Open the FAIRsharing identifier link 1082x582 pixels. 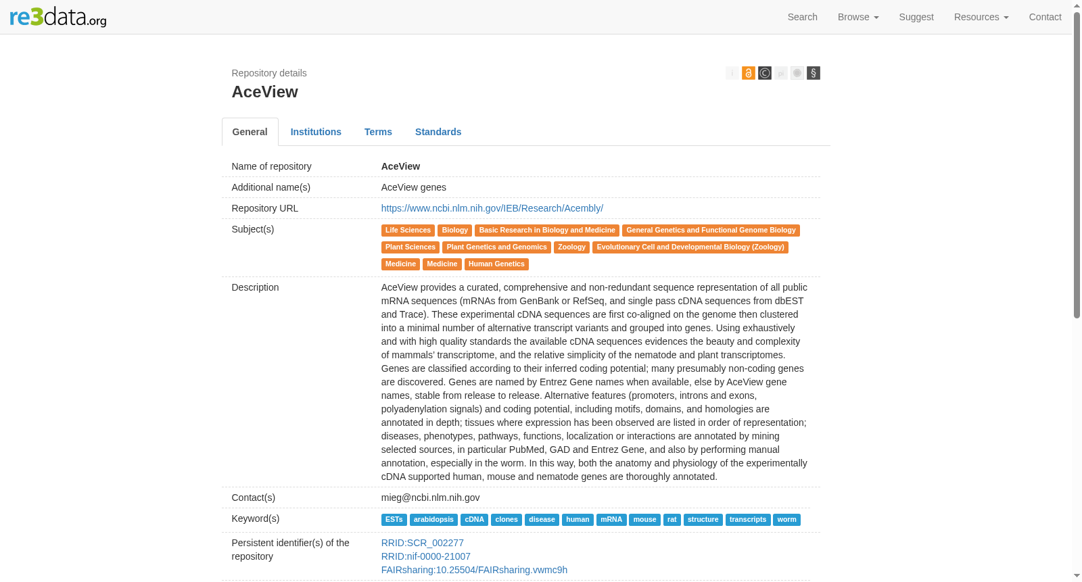[x=474, y=570]
